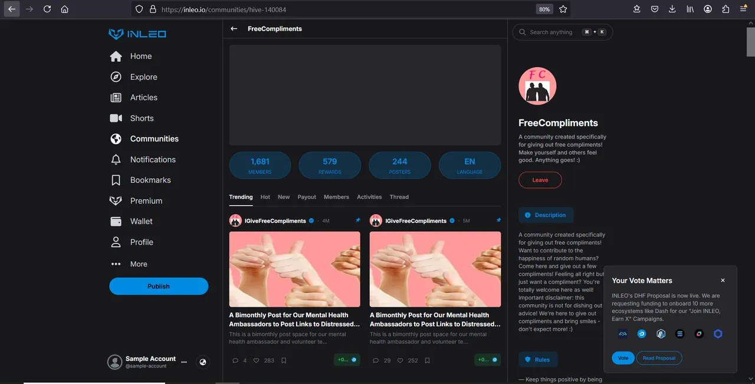Like the post with 252 likes
Screen dimensions: 755x384
click(x=400, y=360)
